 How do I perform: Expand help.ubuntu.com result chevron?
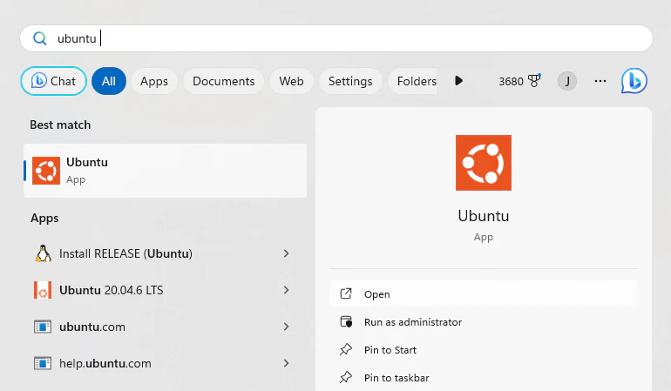coord(287,363)
